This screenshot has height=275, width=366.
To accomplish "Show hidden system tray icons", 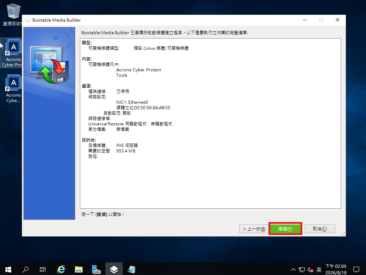I will tap(293, 270).
